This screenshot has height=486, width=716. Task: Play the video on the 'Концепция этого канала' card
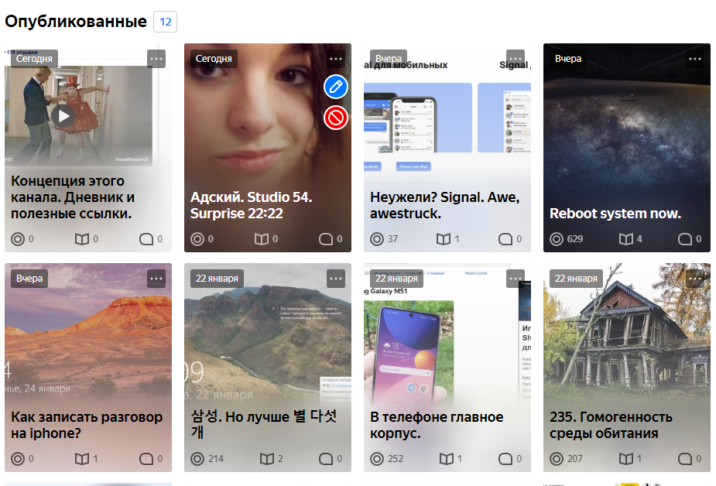63,116
